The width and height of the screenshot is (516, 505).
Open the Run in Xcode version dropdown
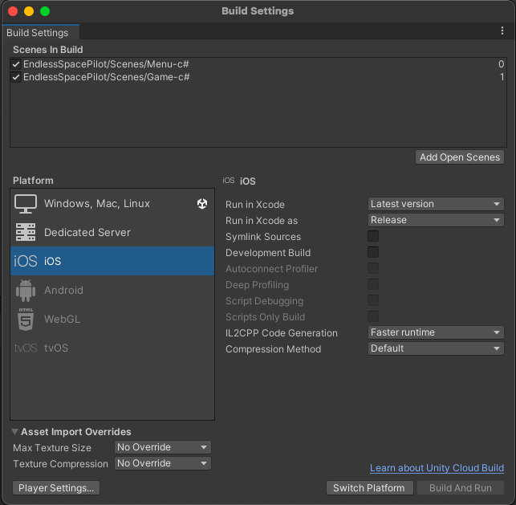pos(436,204)
